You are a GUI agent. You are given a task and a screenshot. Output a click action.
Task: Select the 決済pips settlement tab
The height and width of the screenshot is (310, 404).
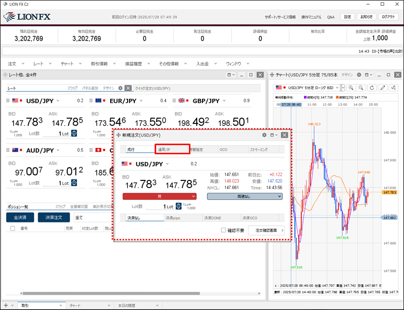pyautogui.click(x=183, y=218)
